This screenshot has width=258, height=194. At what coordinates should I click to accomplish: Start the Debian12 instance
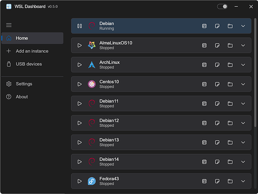(80, 123)
